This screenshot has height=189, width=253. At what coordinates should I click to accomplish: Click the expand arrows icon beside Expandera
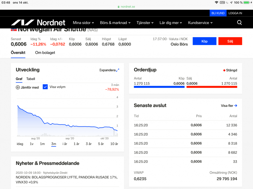pos(118,70)
